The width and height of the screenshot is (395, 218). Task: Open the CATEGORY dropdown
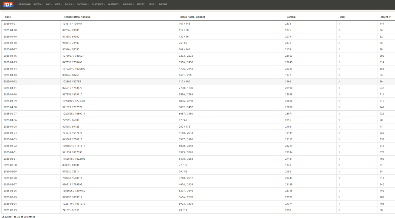coord(83,4)
